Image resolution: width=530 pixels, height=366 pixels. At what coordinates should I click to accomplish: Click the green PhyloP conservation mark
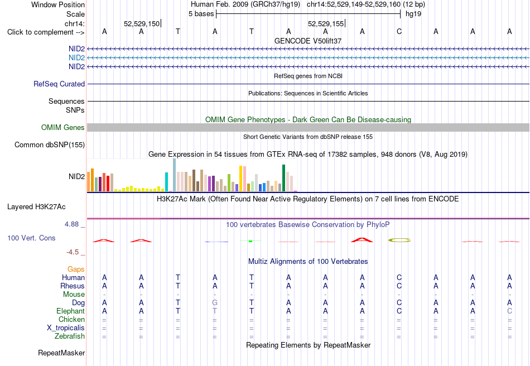point(250,241)
